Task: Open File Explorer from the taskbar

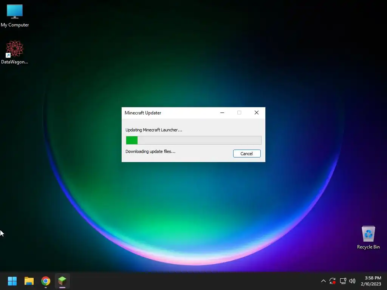Action: pos(29,281)
